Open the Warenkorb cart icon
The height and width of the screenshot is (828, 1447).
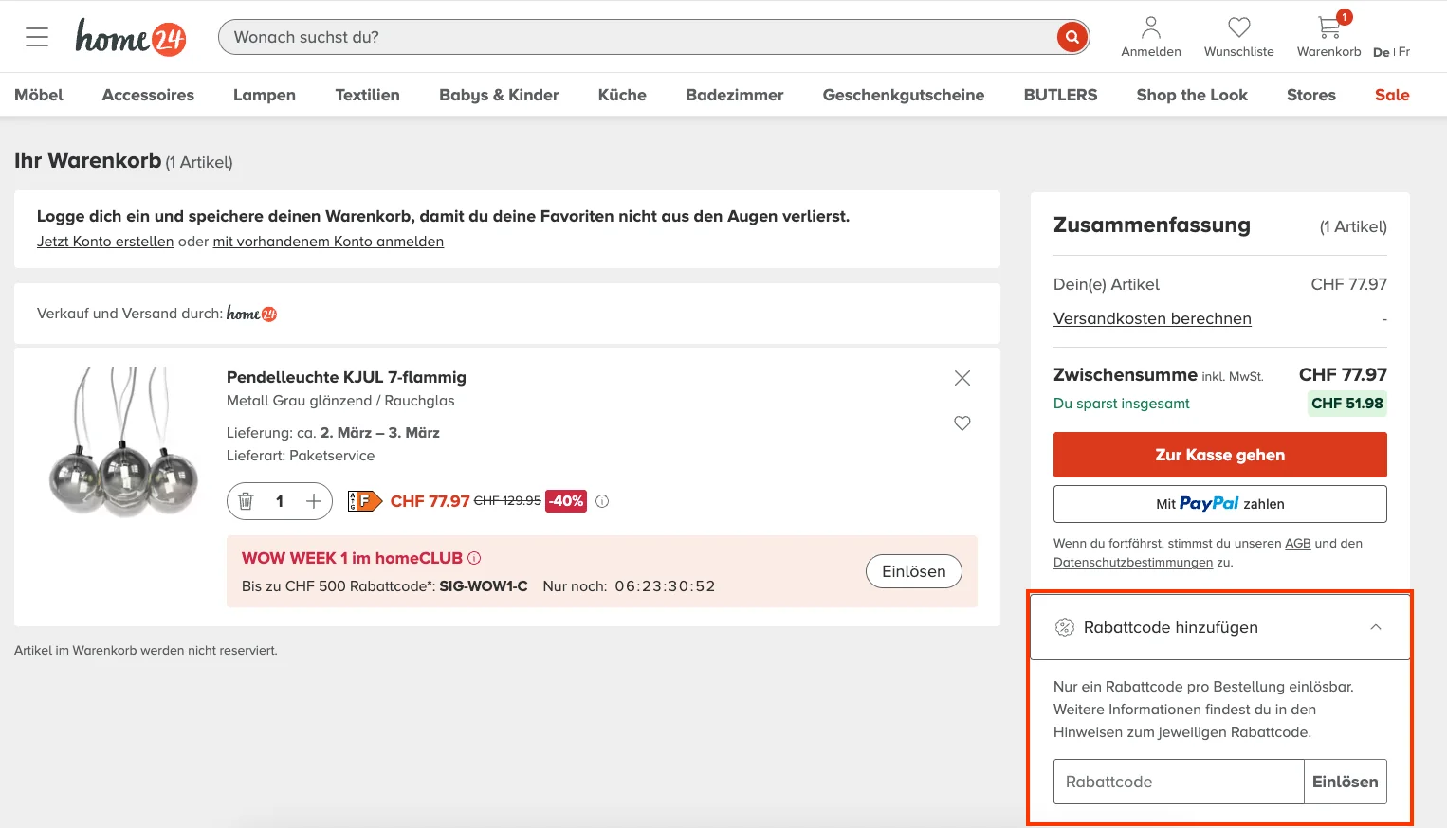[1327, 28]
